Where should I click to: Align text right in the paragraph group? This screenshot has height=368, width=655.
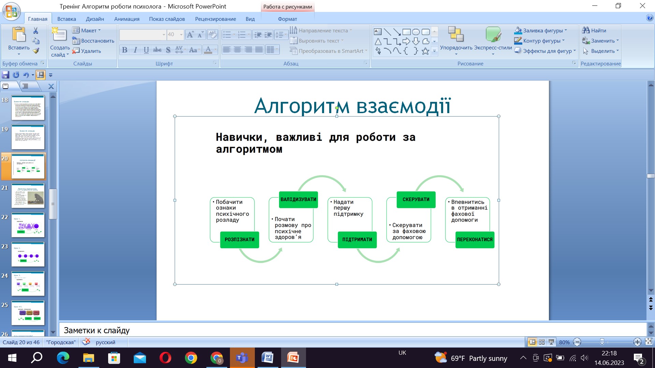point(248,50)
